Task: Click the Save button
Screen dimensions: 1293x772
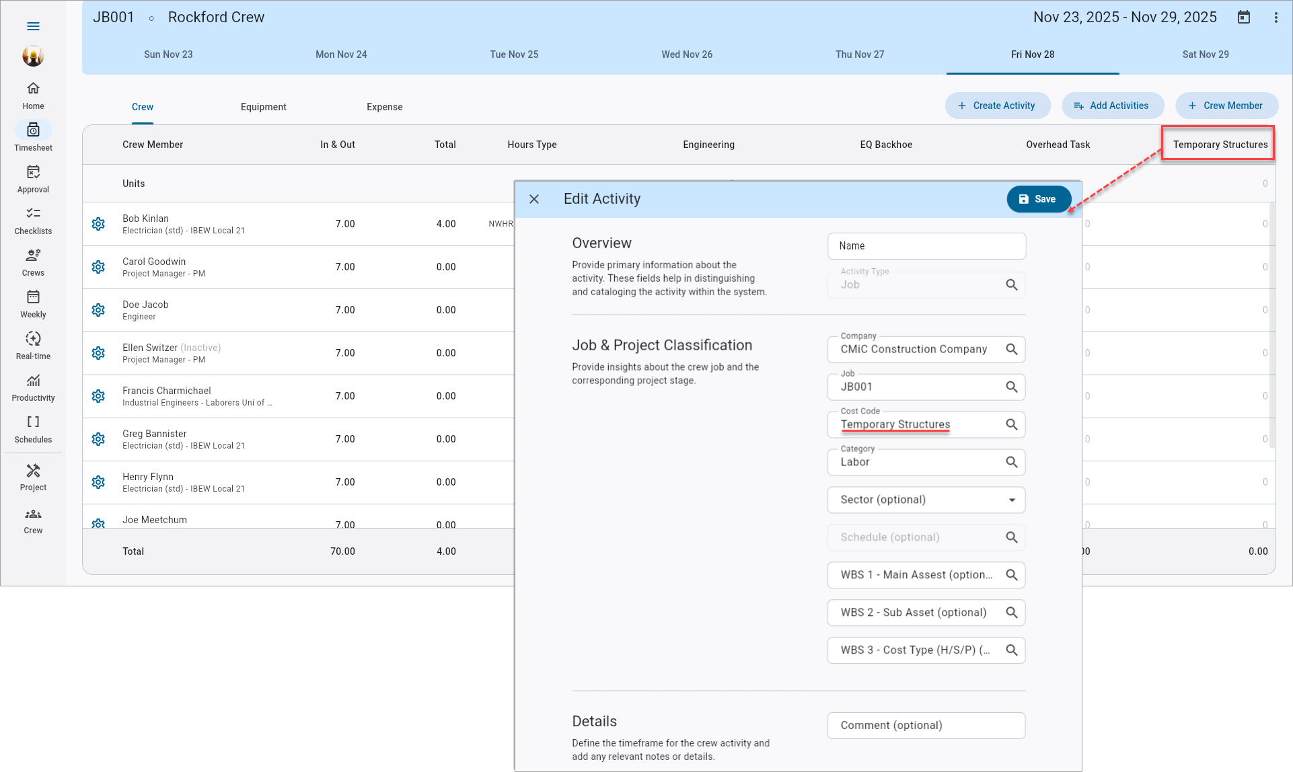Action: 1038,199
